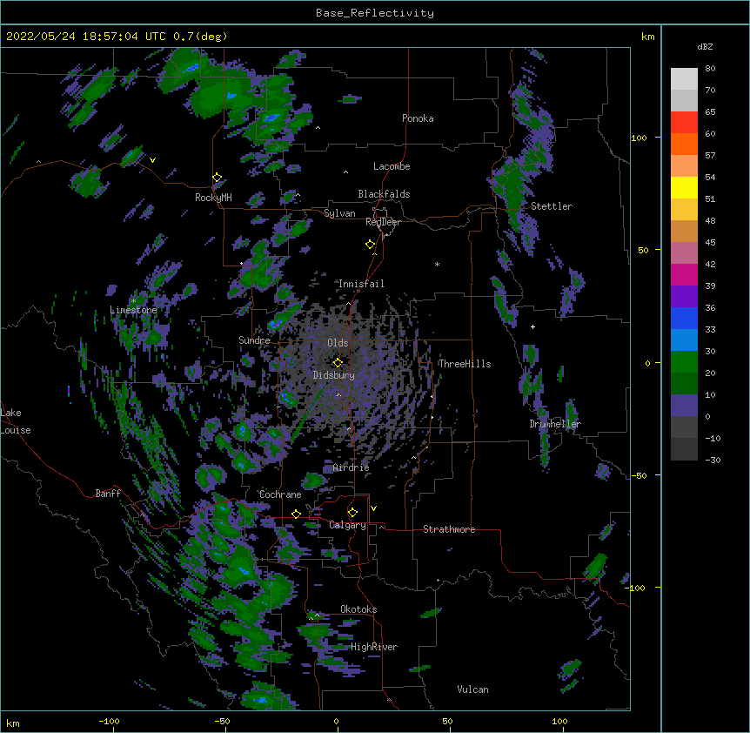Click the Okotoks label
This screenshot has height=733, width=750.
(358, 609)
